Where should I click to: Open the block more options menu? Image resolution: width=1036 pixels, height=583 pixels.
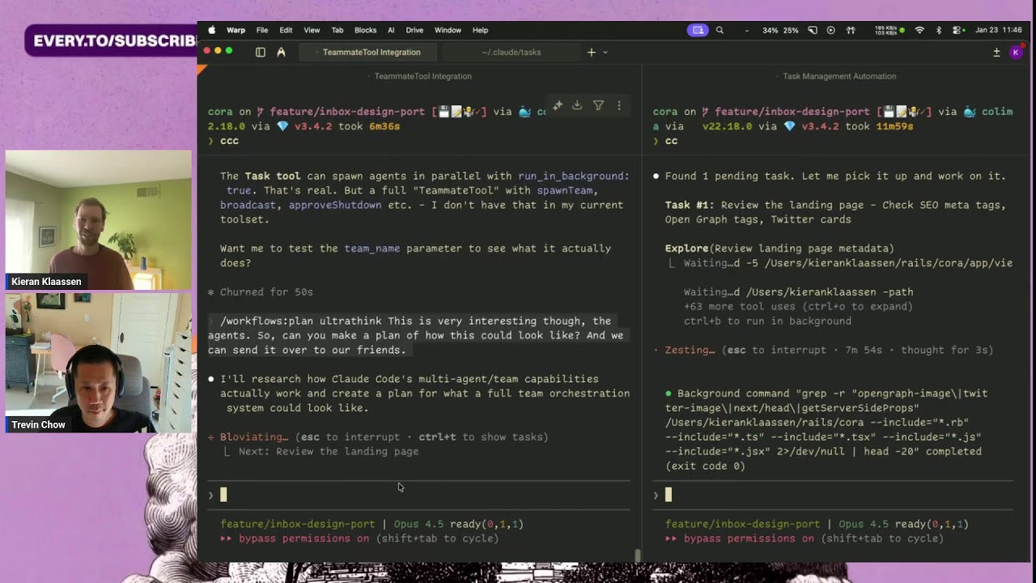point(619,105)
